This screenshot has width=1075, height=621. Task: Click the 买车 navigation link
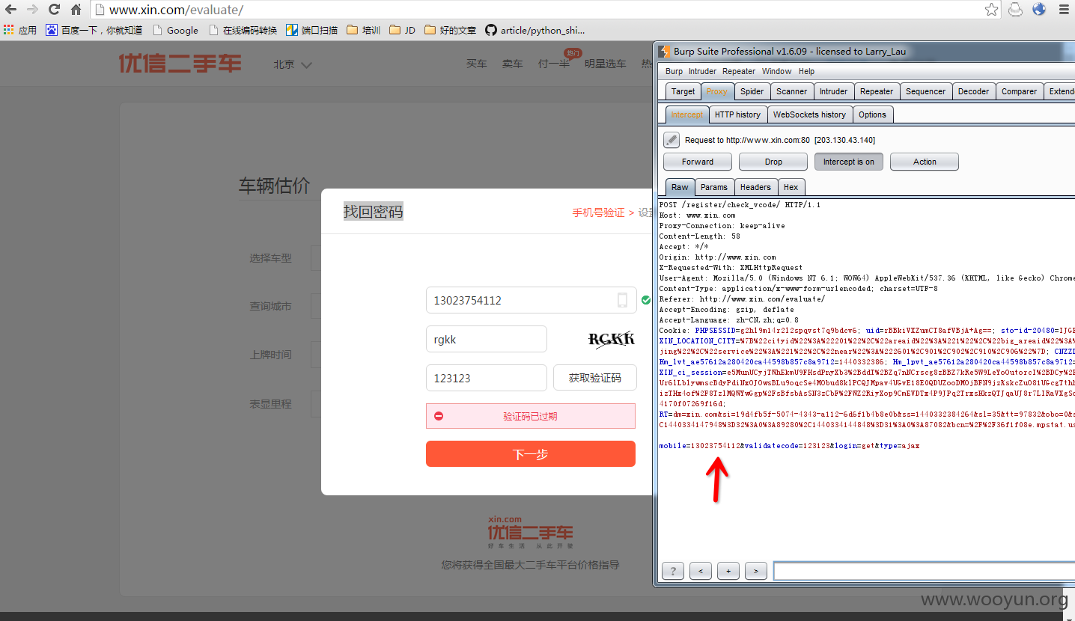[x=476, y=64]
